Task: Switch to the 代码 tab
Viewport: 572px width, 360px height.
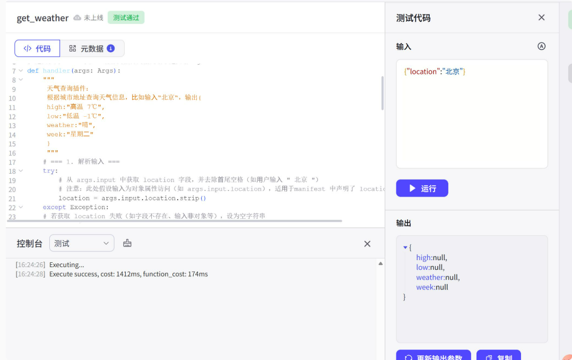Action: [37, 48]
